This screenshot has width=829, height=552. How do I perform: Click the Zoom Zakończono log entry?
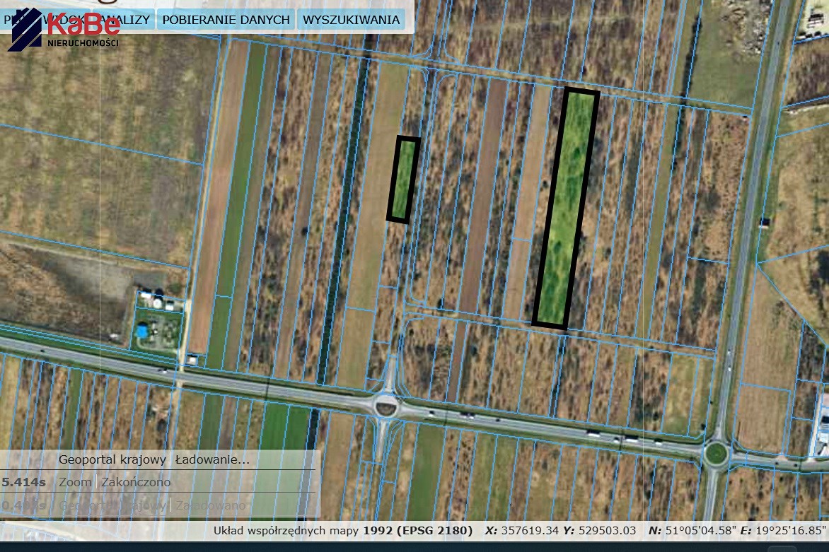coord(115,483)
